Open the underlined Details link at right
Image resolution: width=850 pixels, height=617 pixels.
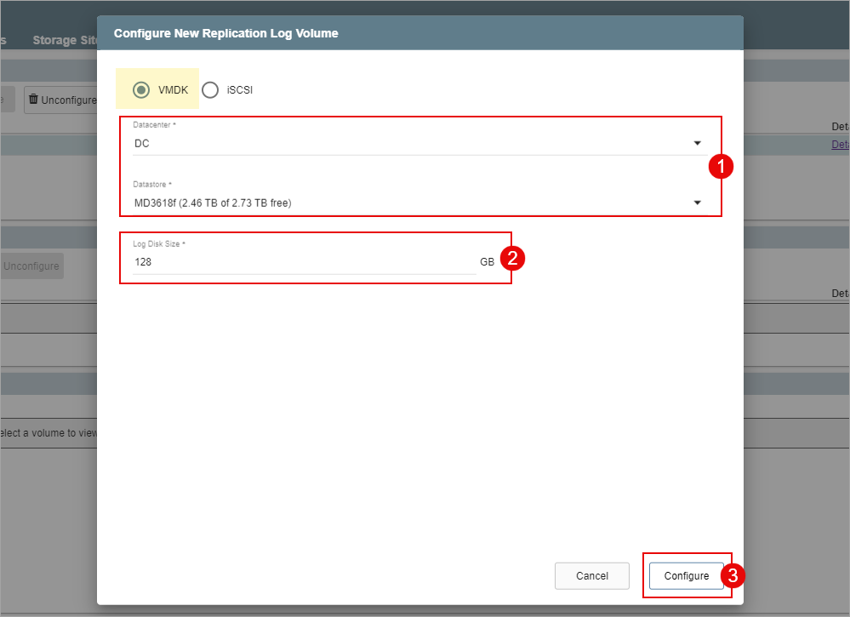tap(840, 145)
